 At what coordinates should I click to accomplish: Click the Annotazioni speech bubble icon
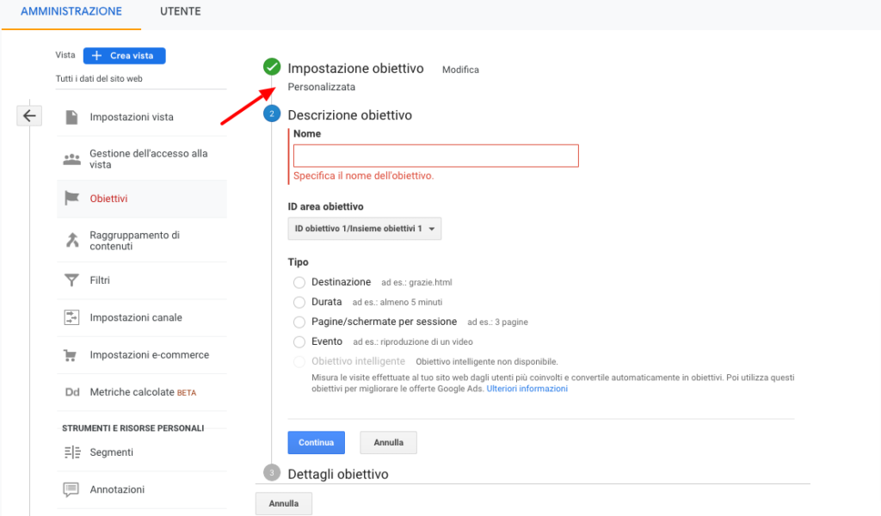tap(71, 489)
